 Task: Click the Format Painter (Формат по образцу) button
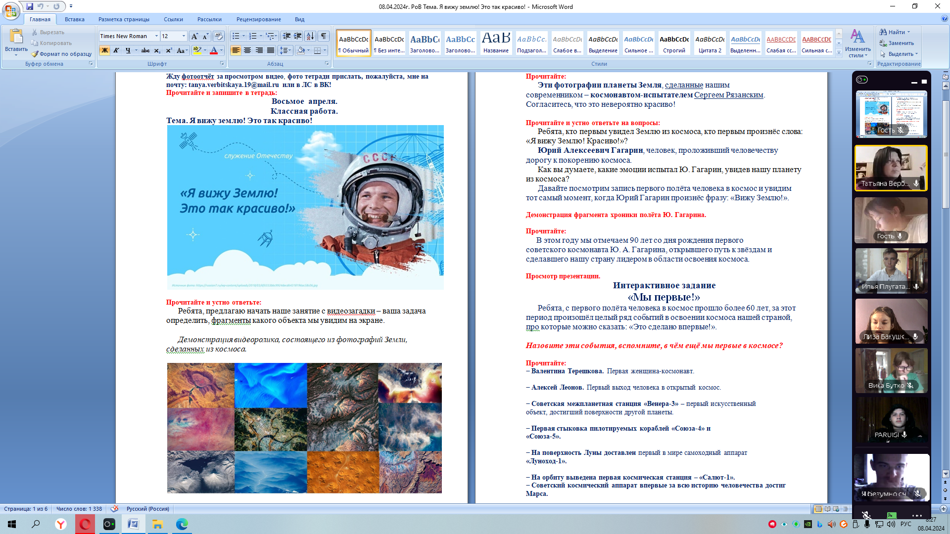tap(61, 54)
